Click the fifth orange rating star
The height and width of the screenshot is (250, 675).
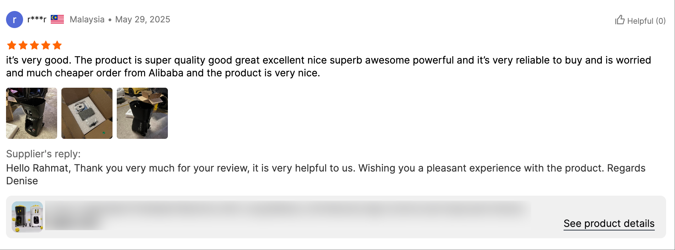[57, 45]
